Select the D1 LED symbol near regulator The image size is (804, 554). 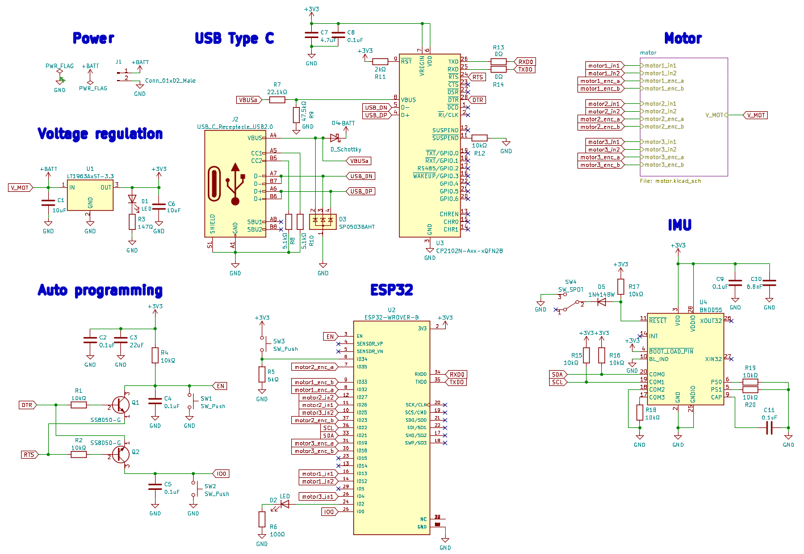[132, 199]
